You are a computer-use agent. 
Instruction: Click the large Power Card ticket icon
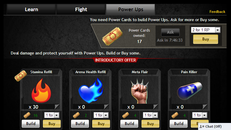click(112, 36)
